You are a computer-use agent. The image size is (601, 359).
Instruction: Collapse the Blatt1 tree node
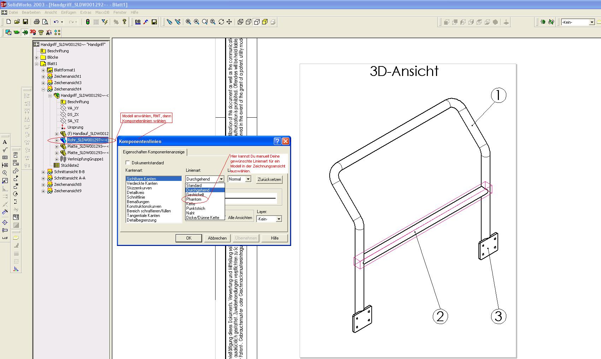coord(37,64)
